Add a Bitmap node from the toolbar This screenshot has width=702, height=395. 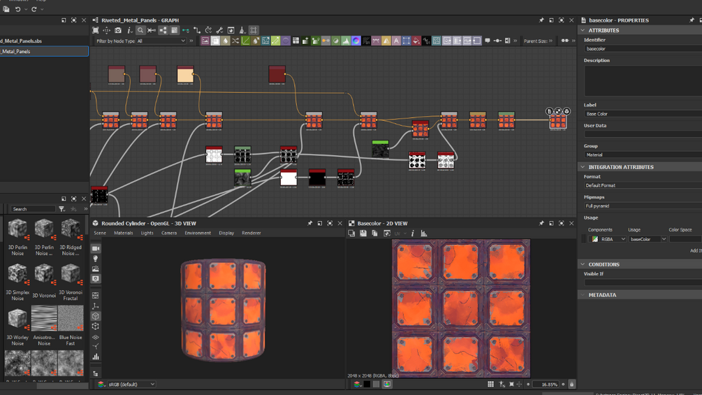tap(205, 41)
